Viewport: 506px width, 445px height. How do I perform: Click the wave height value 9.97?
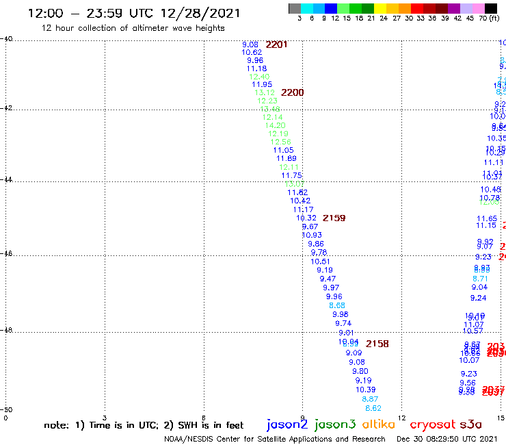331,288
